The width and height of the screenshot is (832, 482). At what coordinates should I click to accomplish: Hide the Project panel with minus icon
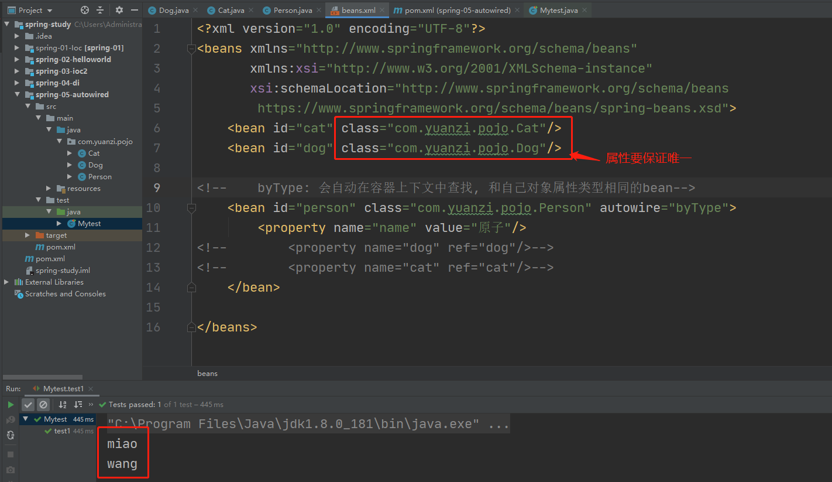point(134,10)
